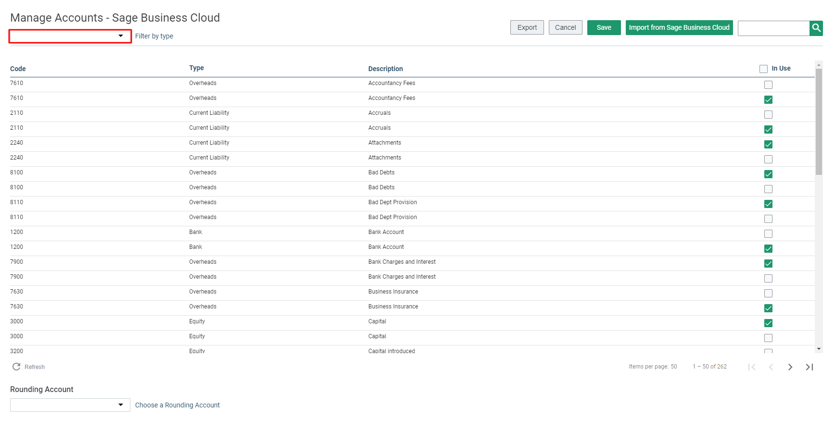Viewport: 835px width, 430px height.
Task: Uncheck In Use for first 3000 Capital row
Action: click(768, 323)
